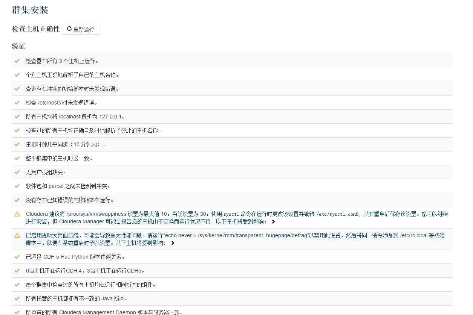Click checkmark for Java 版本 row
The image size is (473, 315).
17,298
